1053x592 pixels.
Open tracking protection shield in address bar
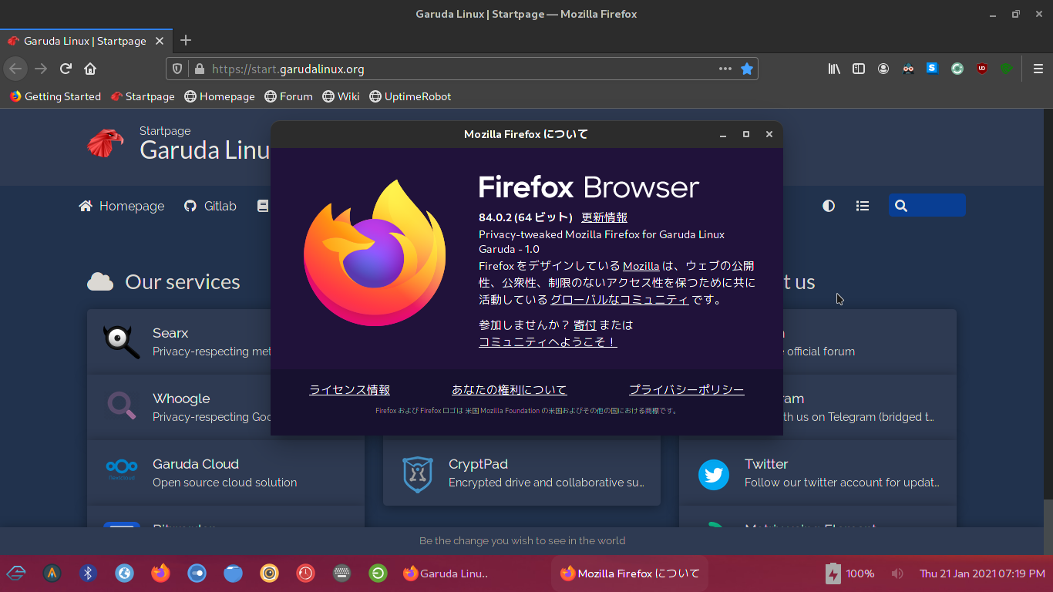pos(177,69)
